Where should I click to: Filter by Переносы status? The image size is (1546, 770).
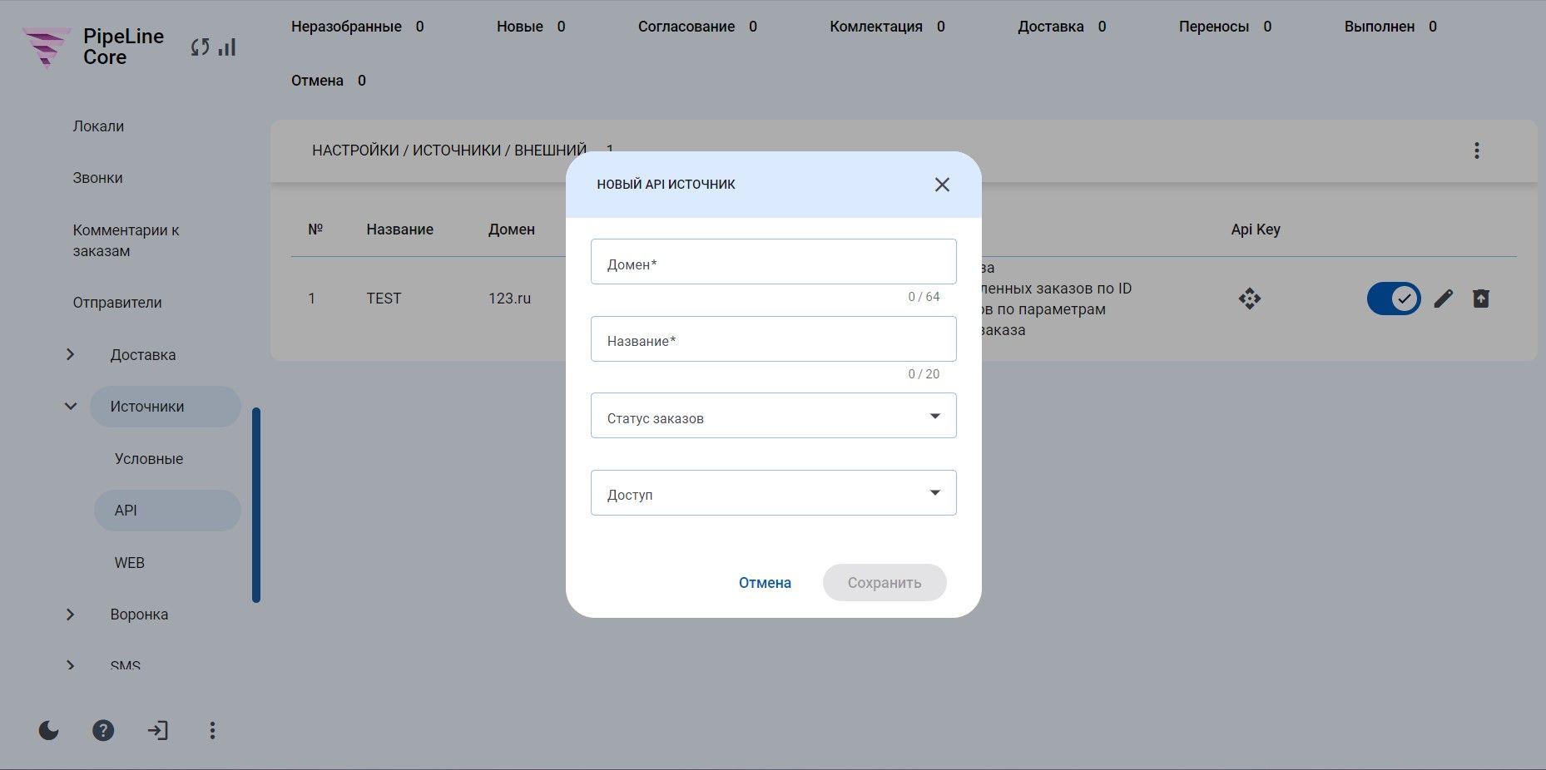pos(1225,27)
